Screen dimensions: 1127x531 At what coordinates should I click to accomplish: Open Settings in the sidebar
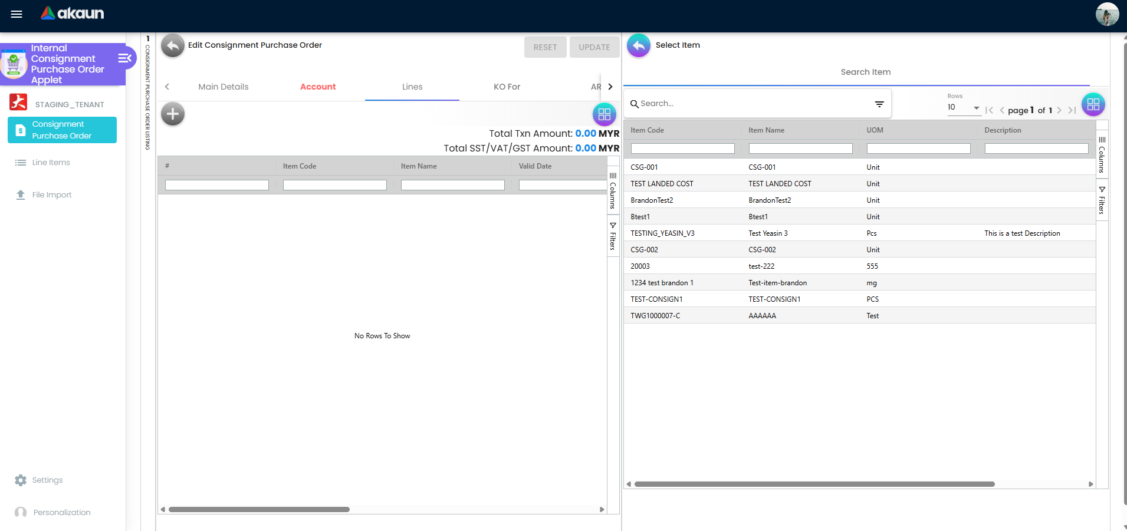[39, 480]
